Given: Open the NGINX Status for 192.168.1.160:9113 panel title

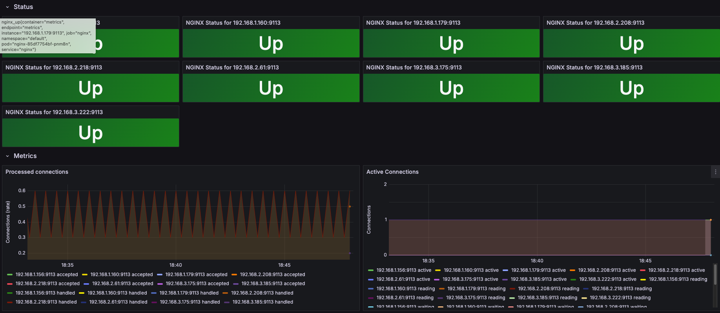Looking at the screenshot, I should coord(233,23).
